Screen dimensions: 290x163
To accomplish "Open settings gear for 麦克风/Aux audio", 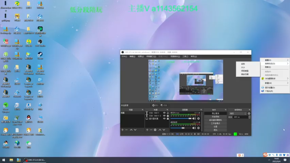I will pos(198,118).
